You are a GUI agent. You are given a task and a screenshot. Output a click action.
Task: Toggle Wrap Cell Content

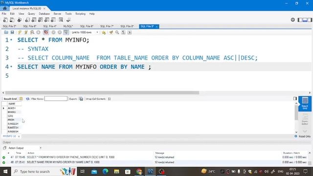110,99
